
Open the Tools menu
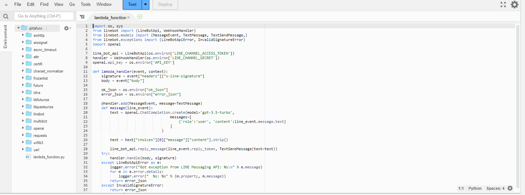click(86, 5)
